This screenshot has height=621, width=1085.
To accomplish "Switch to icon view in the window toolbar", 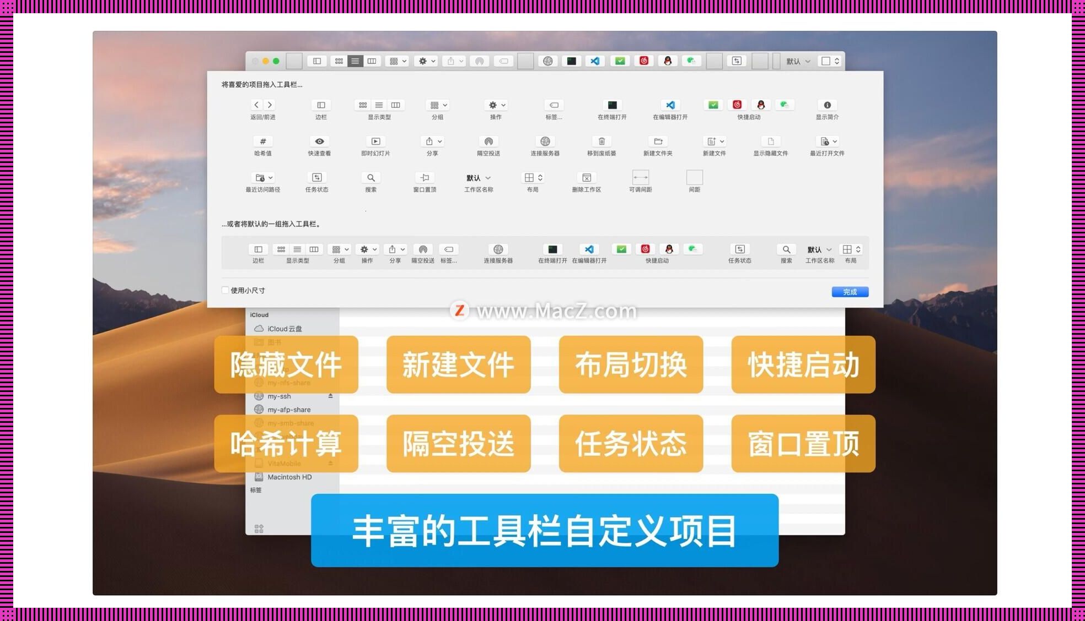I will pyautogui.click(x=339, y=61).
